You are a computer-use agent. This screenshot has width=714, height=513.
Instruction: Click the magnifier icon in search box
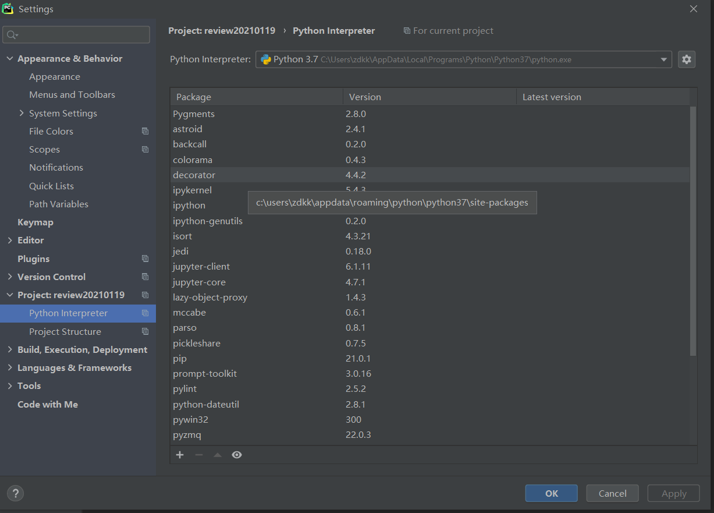click(12, 35)
